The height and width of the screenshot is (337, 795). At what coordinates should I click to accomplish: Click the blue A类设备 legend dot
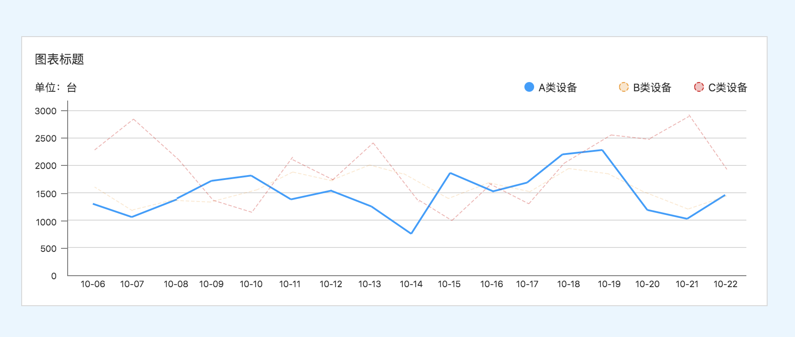pos(529,87)
